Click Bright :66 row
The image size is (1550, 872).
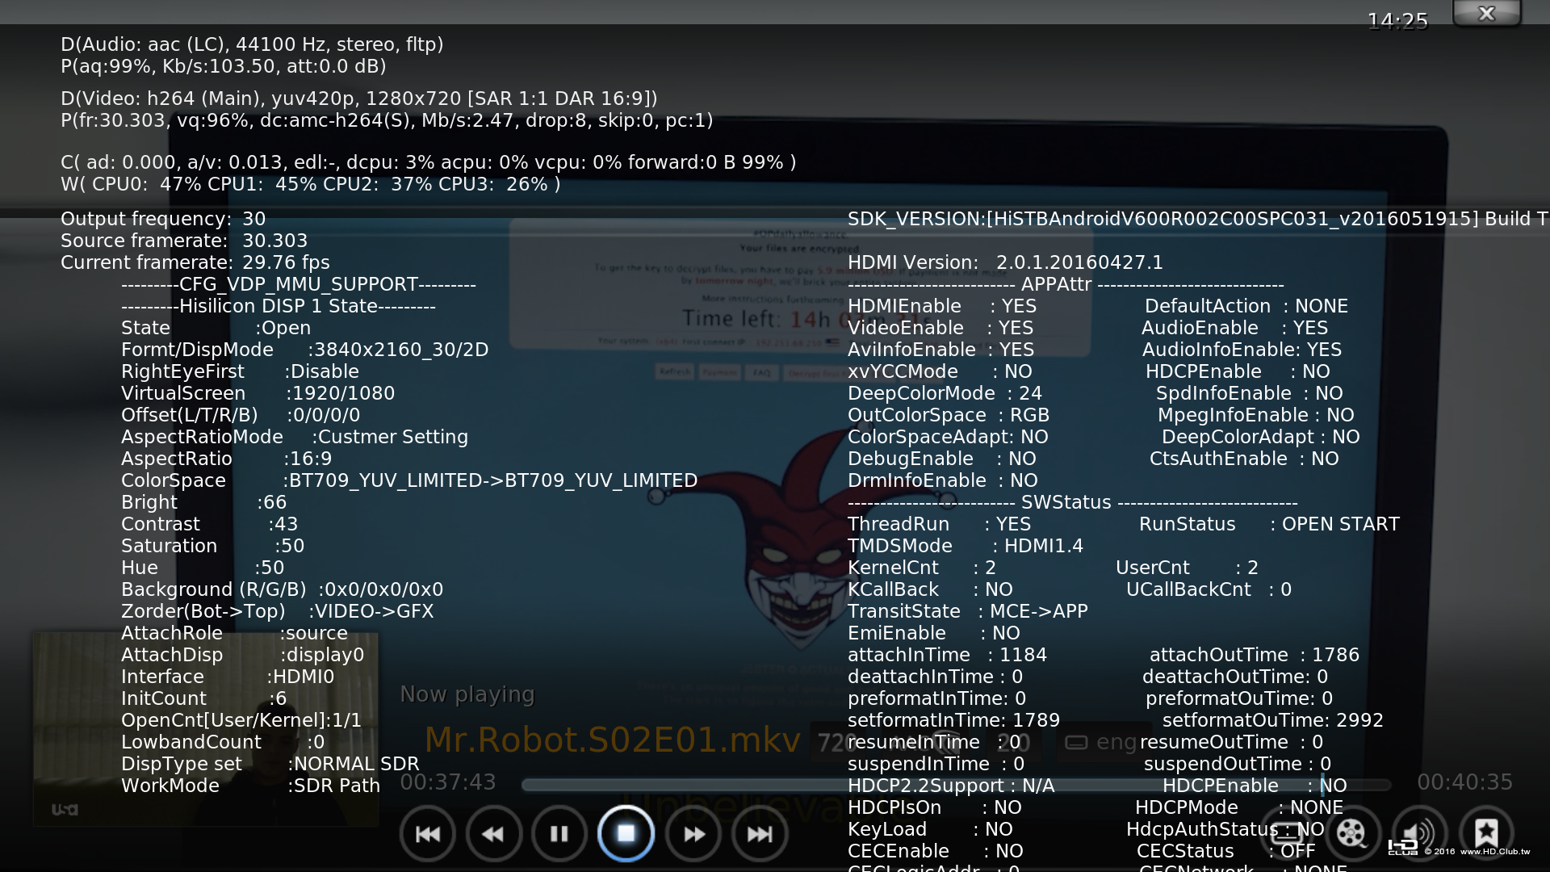(x=204, y=502)
